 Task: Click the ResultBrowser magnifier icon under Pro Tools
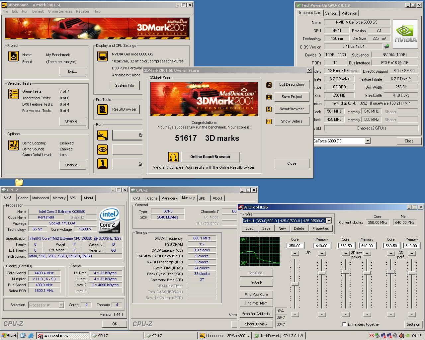pos(102,109)
